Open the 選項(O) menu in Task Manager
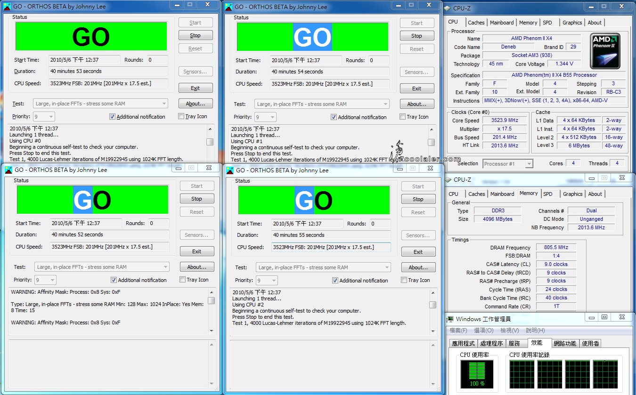636x395 pixels. tap(483, 331)
